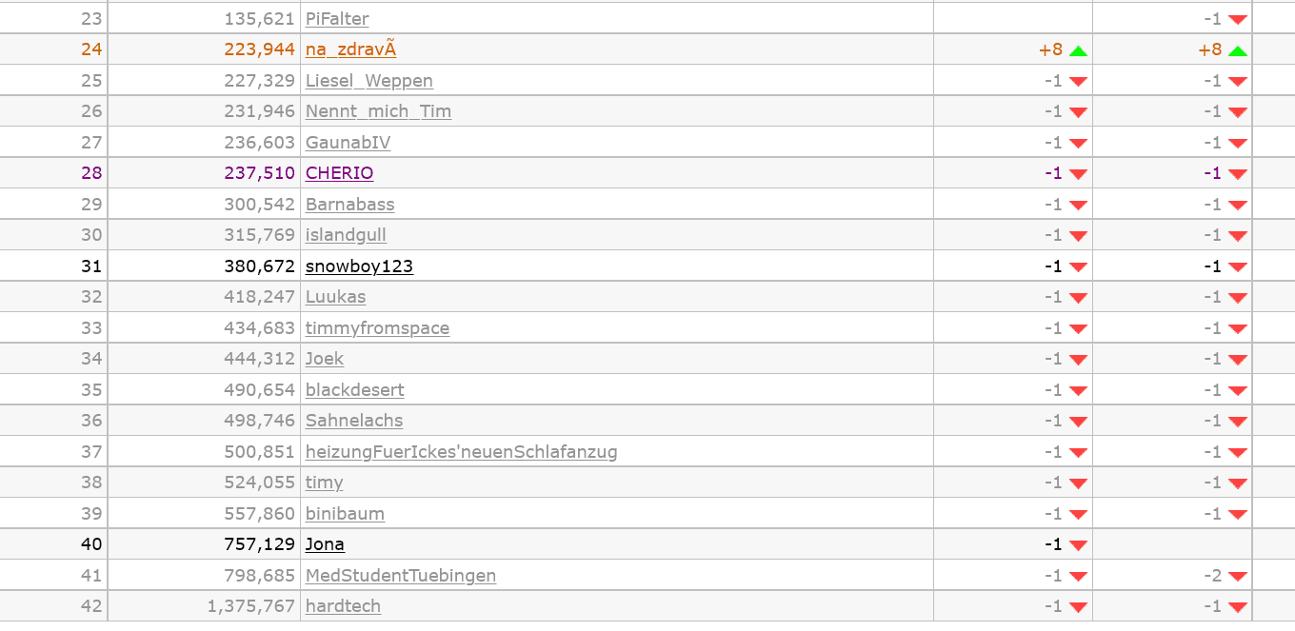The width and height of the screenshot is (1295, 631).
Task: Click the left red down arrow in hardtech's row
Action: [x=1078, y=607]
